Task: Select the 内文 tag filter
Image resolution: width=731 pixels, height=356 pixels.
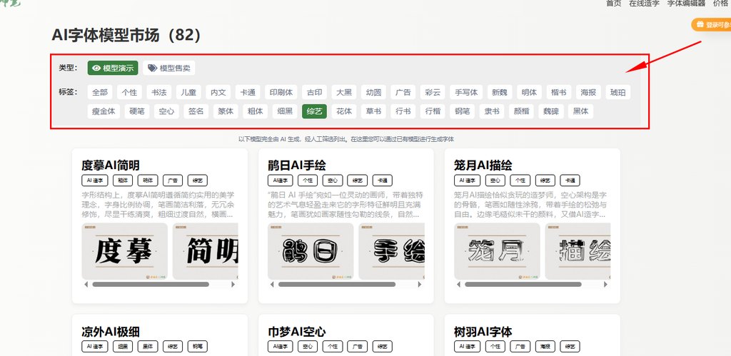Action: (218, 92)
